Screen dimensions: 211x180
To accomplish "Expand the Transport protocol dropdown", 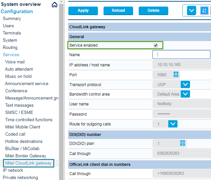I will pos(186,84).
